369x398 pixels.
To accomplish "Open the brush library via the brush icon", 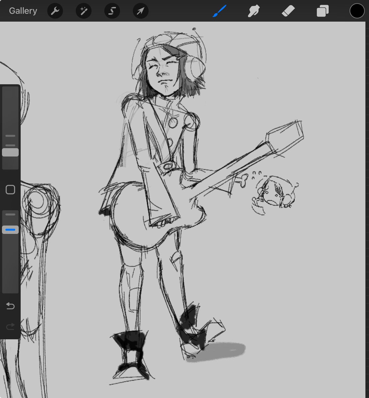I will (220, 11).
